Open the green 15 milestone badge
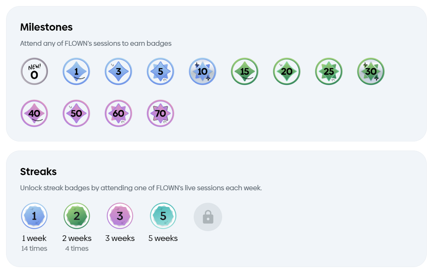The image size is (431, 275). click(x=244, y=71)
